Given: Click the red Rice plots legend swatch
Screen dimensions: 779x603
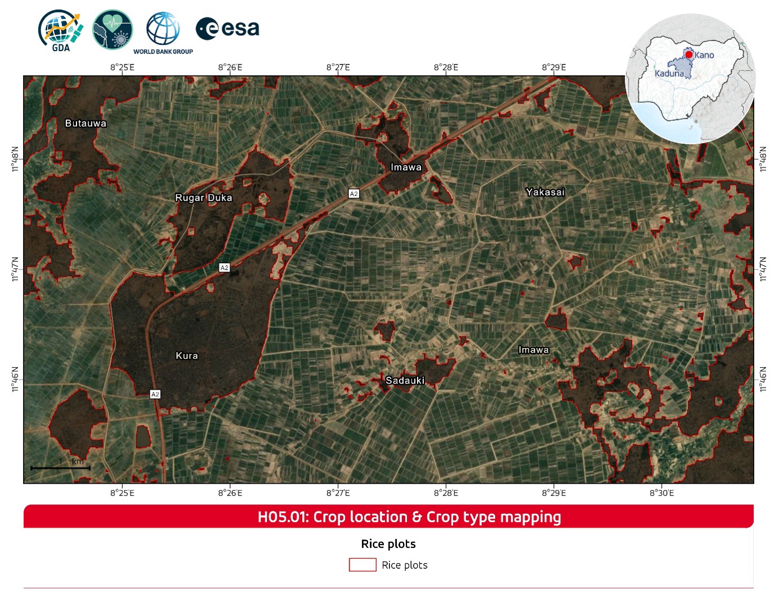Looking at the screenshot, I should coord(362,565).
